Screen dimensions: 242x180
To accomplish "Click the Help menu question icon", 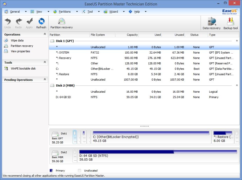I will (130, 12).
